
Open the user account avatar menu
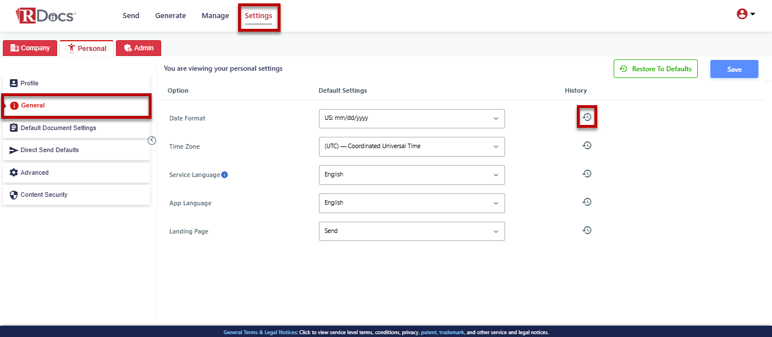745,15
